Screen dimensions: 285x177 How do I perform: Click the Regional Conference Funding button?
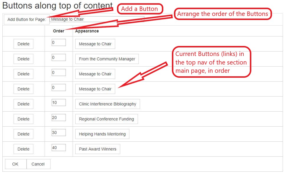point(107,119)
